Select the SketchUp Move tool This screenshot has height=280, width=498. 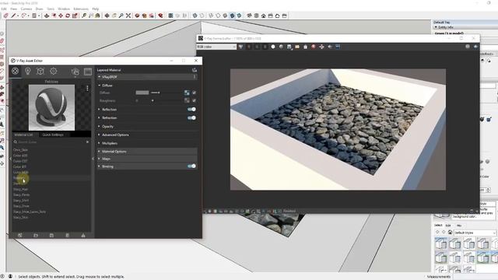[x=61, y=16]
